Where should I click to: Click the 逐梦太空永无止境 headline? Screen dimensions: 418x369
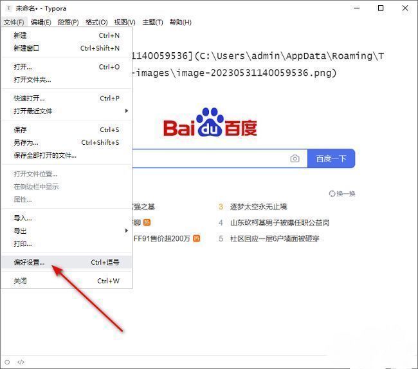pos(259,207)
